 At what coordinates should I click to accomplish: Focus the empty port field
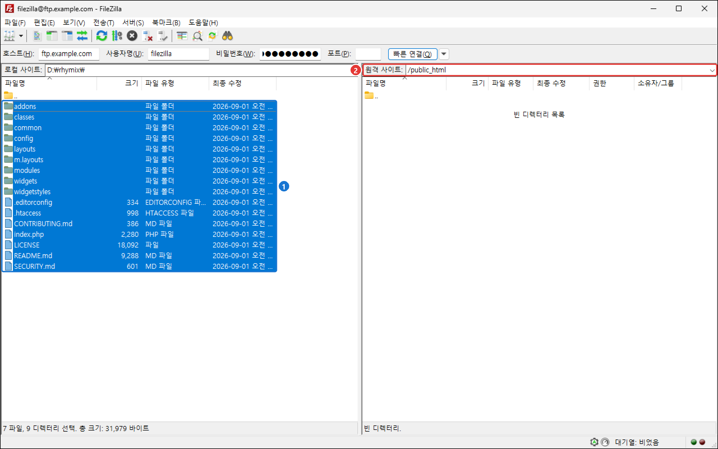[368, 54]
